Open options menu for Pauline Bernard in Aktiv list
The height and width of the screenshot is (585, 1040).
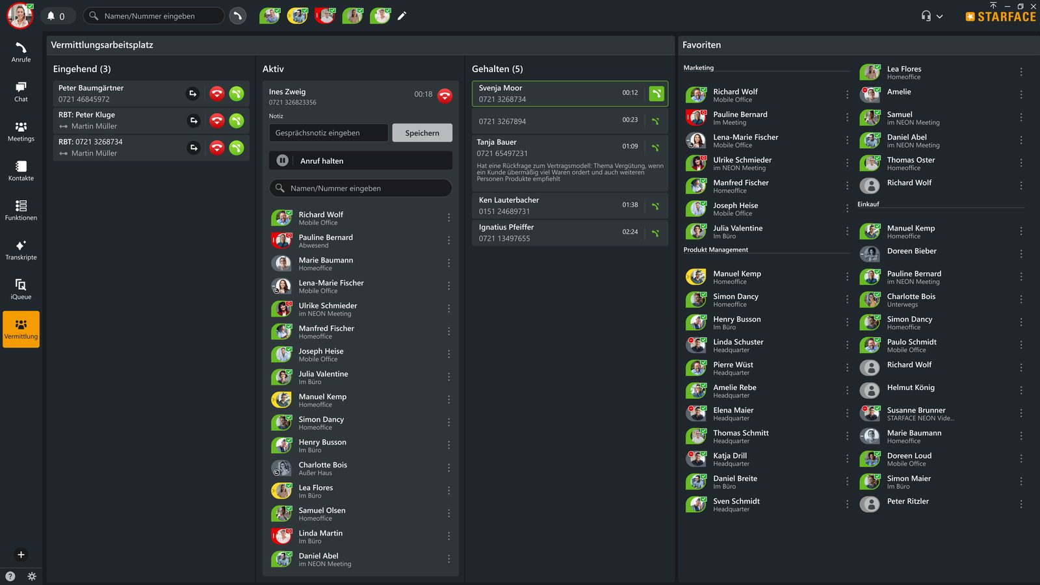click(x=448, y=240)
